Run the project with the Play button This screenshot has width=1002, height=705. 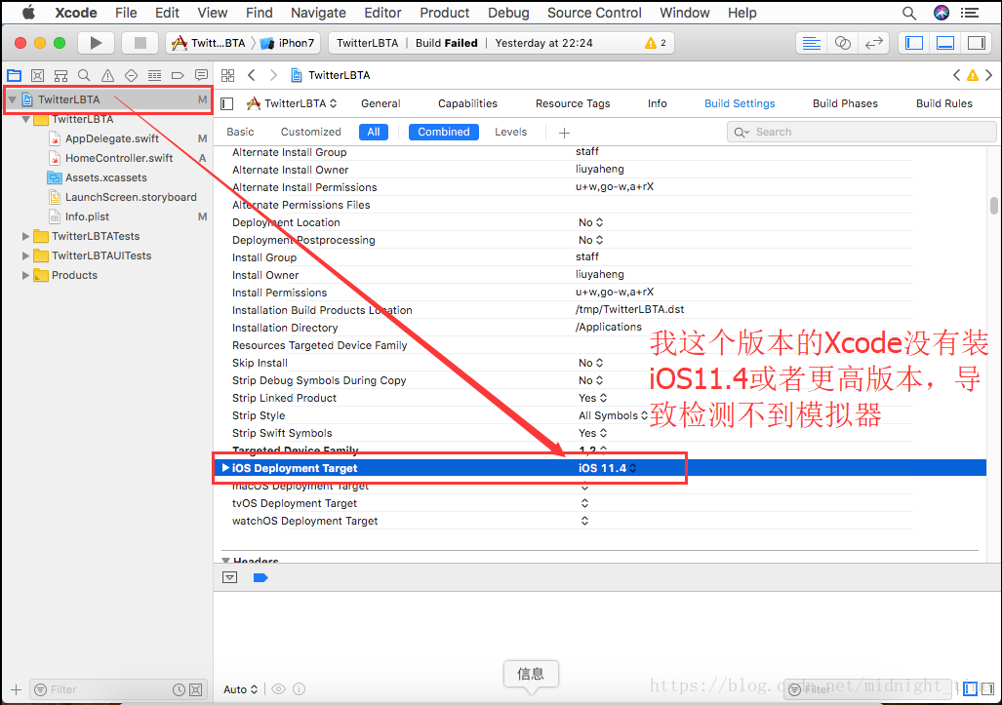click(x=96, y=43)
